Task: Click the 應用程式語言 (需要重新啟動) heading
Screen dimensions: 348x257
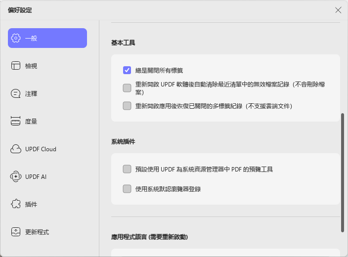Action: [149, 237]
